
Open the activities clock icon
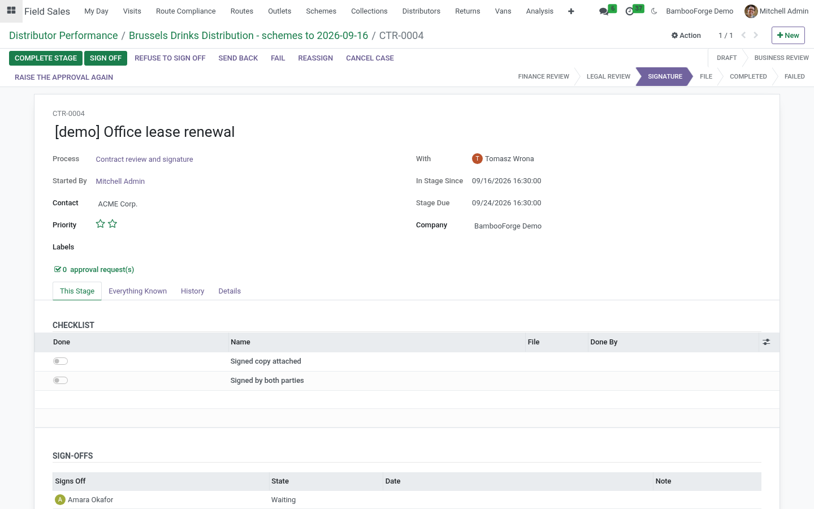click(x=630, y=11)
